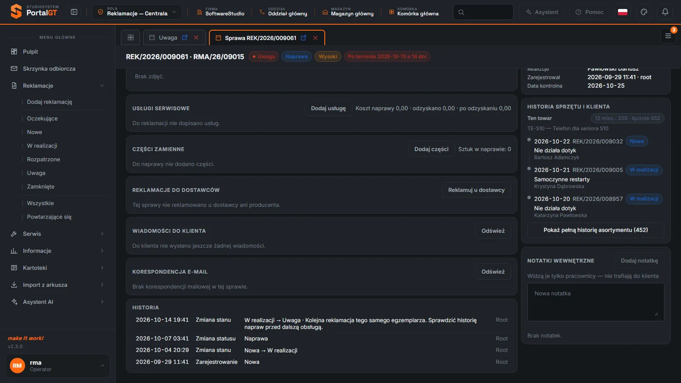
Task: Refresh Wiadomości do klienta section
Action: point(493,231)
